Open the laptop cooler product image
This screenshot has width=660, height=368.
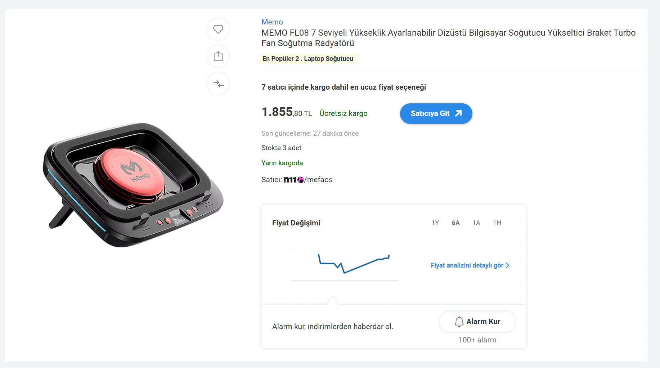(133, 185)
